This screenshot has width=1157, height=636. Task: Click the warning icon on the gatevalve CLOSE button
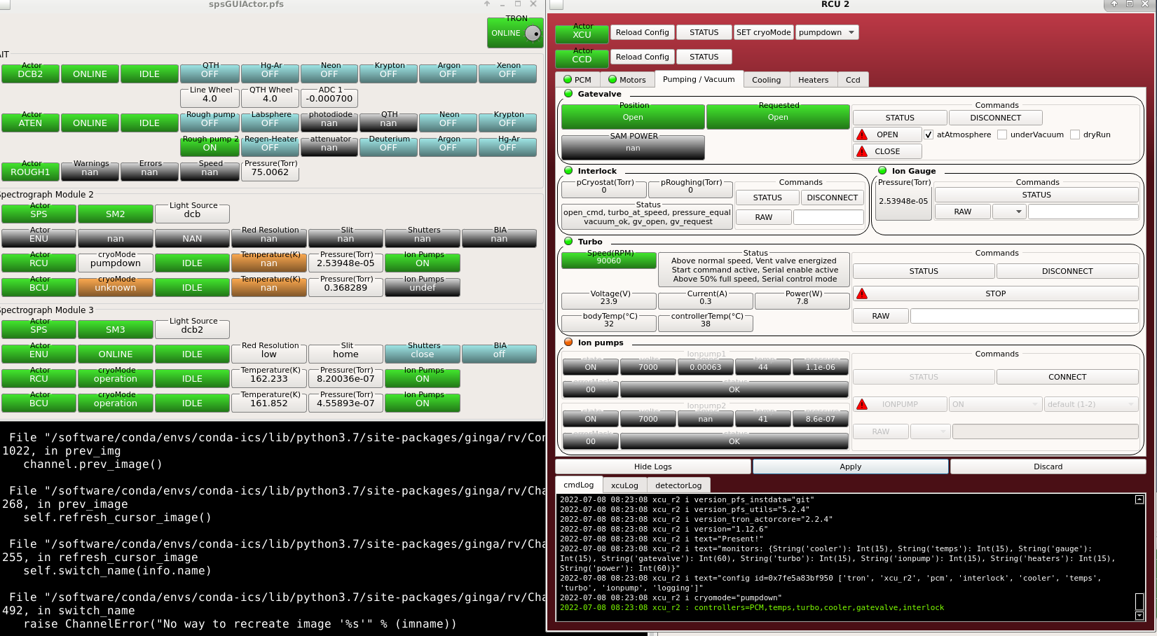[862, 151]
